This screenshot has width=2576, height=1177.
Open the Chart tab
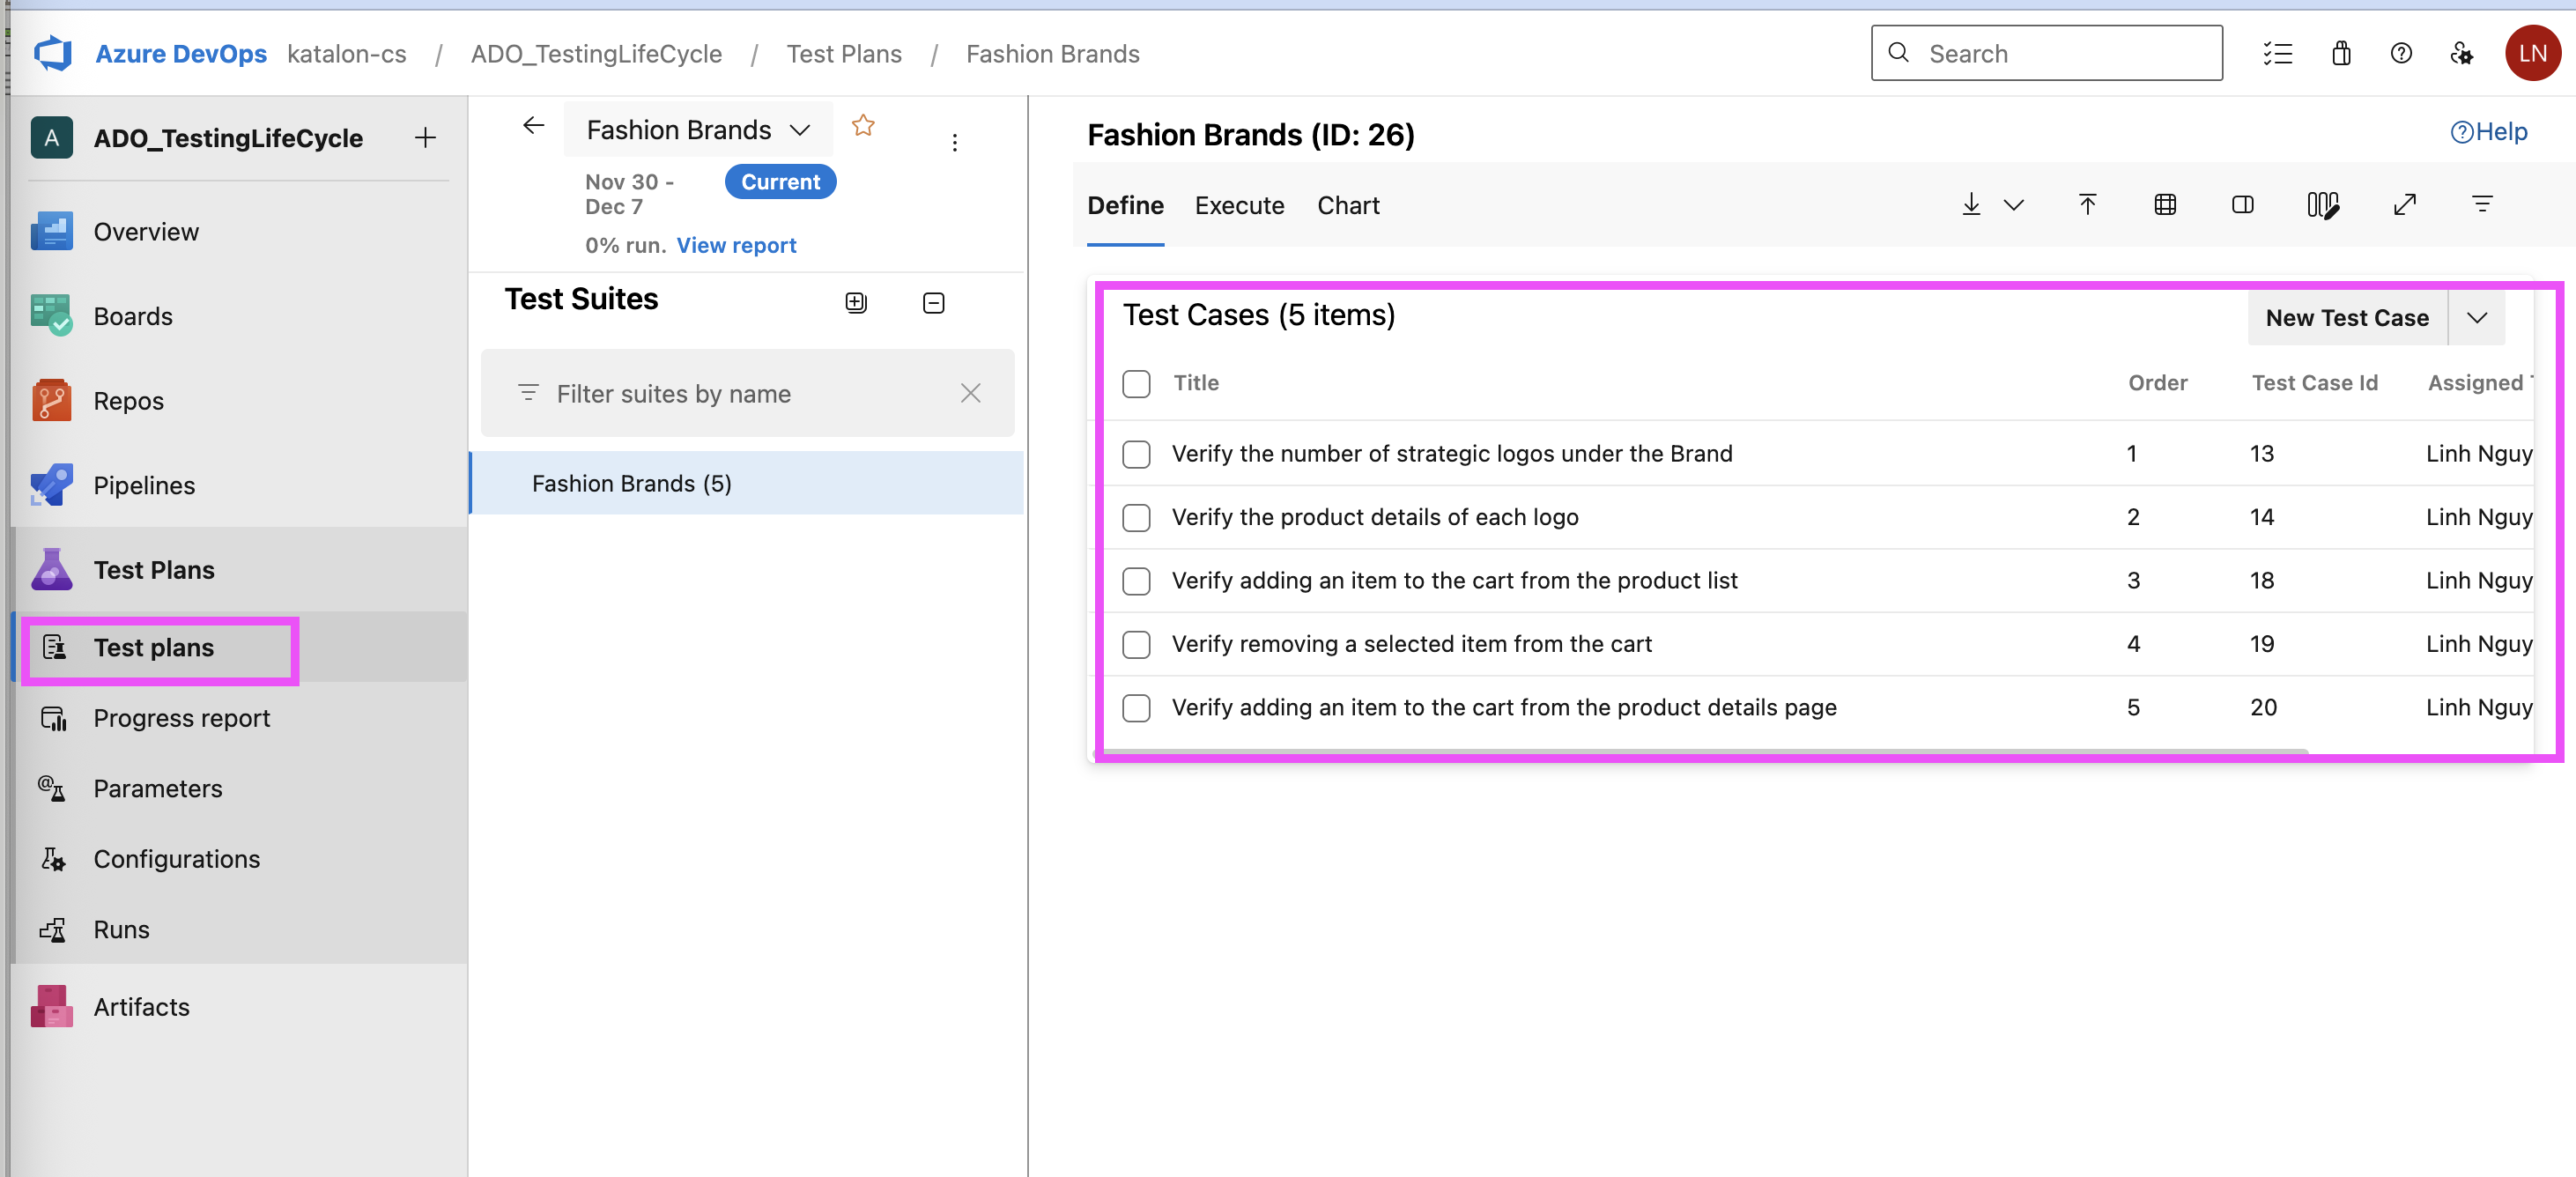click(x=1348, y=205)
